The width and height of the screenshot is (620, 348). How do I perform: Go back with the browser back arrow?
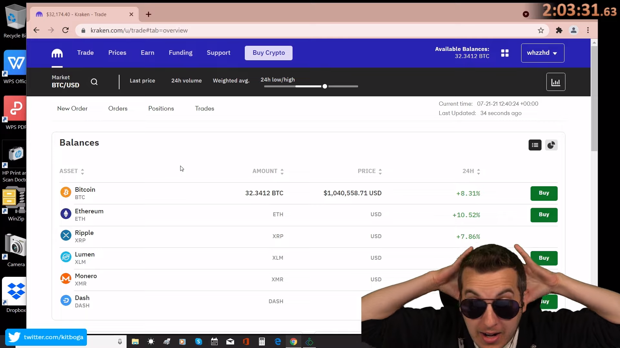point(36,30)
